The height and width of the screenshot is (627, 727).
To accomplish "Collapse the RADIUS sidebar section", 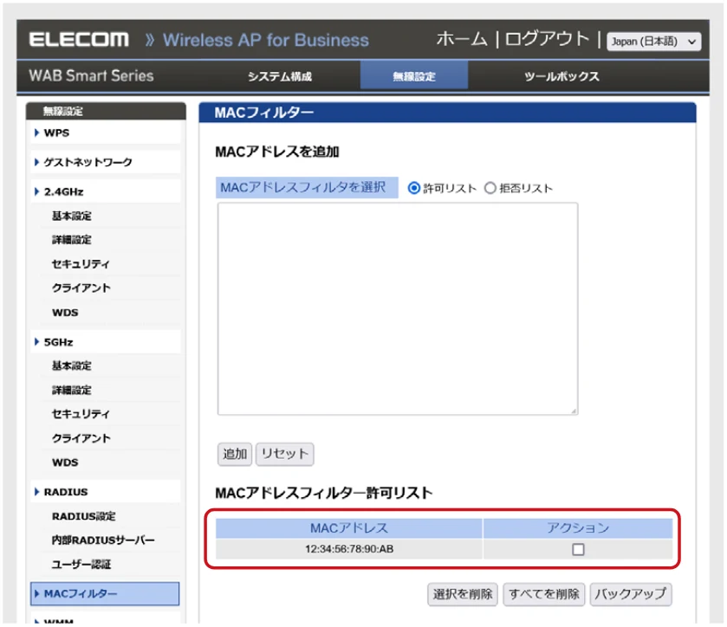I will click(x=105, y=492).
